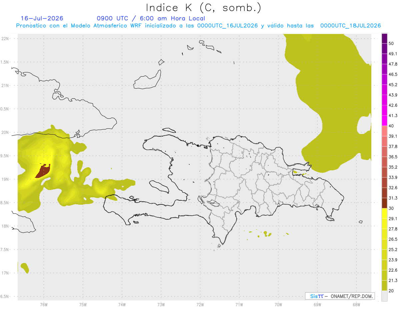Click the "27.8" colorbar value
This screenshot has width=400, height=309.
pyautogui.click(x=393, y=229)
